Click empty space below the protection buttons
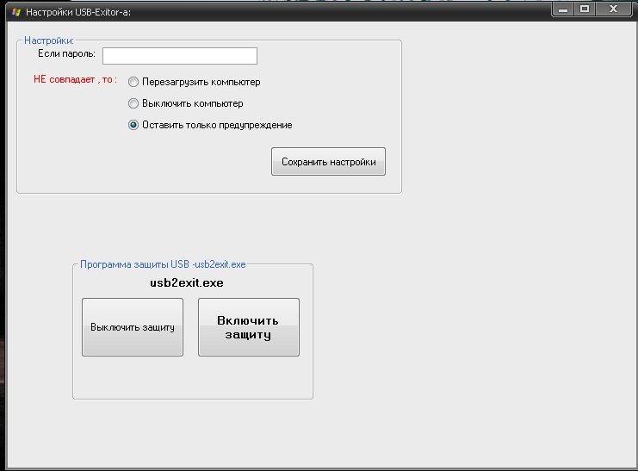This screenshot has height=471, width=638. (191, 377)
